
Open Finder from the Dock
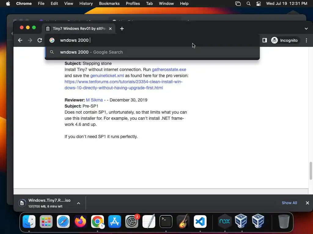pyautogui.click(x=29, y=222)
